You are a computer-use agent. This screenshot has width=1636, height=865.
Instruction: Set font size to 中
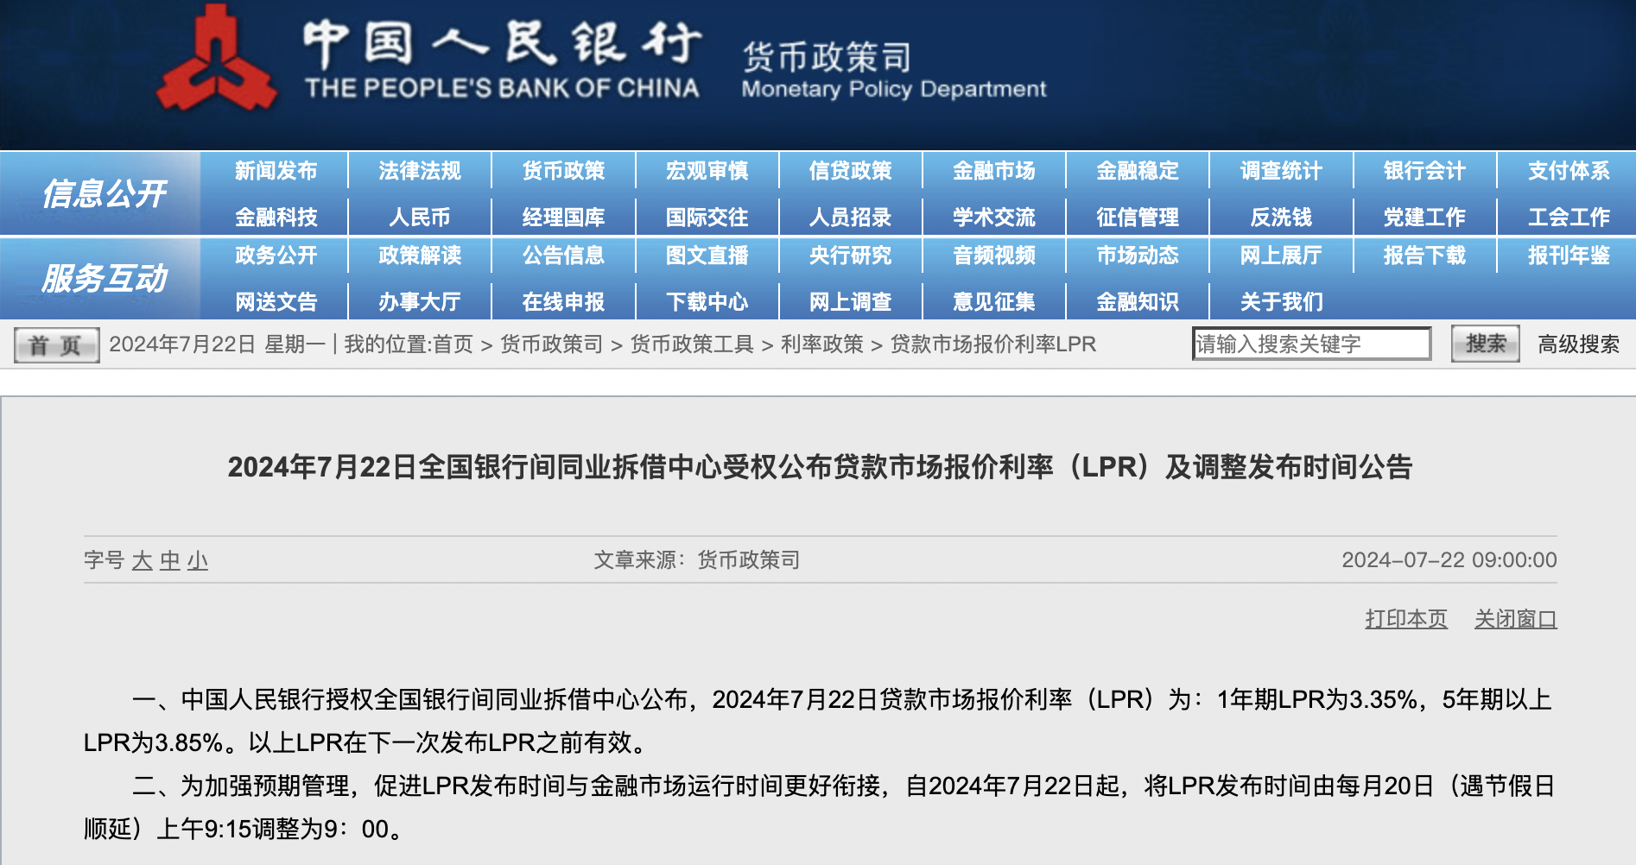pyautogui.click(x=170, y=561)
